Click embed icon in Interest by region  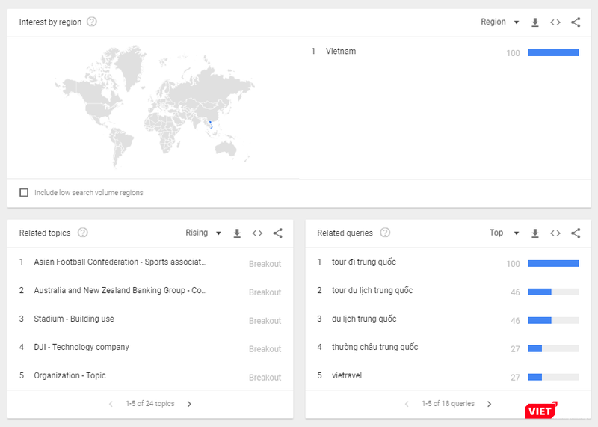[555, 22]
